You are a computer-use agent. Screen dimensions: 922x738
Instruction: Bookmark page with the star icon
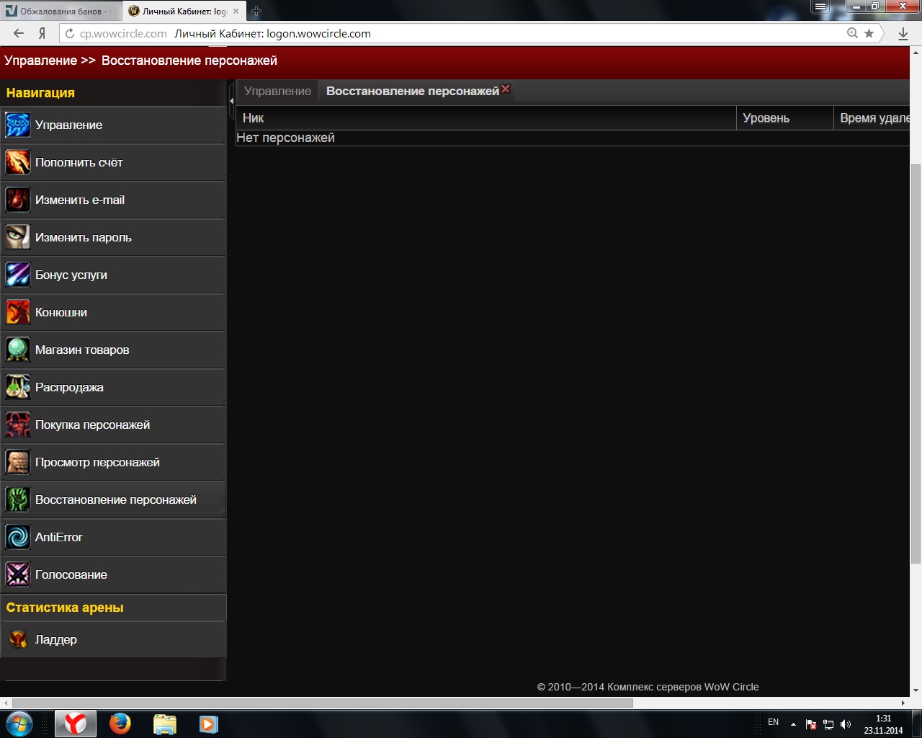point(869,34)
